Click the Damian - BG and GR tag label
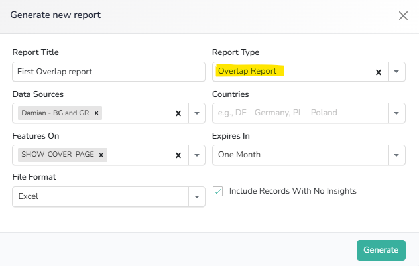Image resolution: width=419 pixels, height=266 pixels. (55, 113)
